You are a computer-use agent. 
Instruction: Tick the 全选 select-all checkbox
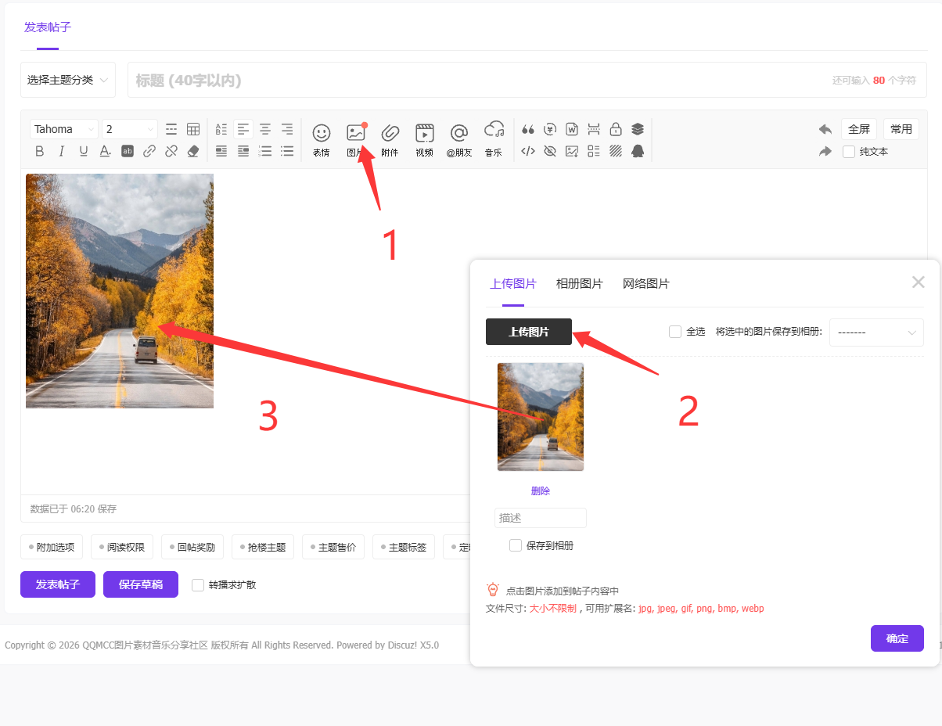point(675,332)
